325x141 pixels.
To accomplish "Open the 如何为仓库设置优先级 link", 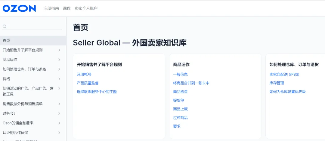I will click(x=288, y=92).
